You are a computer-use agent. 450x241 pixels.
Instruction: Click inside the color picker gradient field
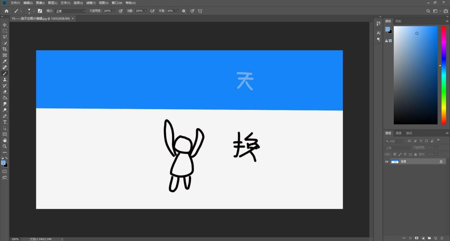416,75
